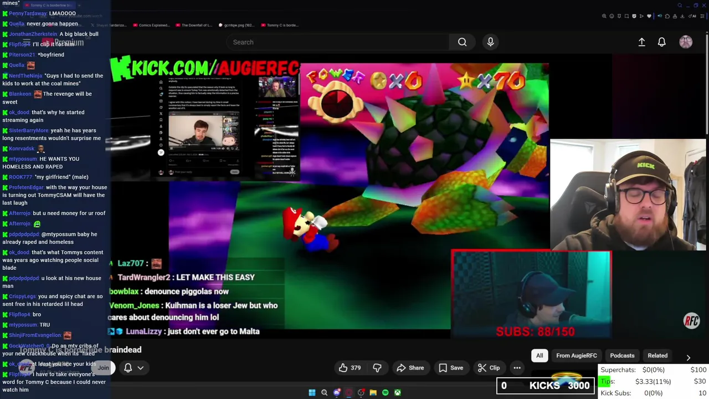Open the account avatar menu
This screenshot has height=399, width=709.
click(x=686, y=42)
